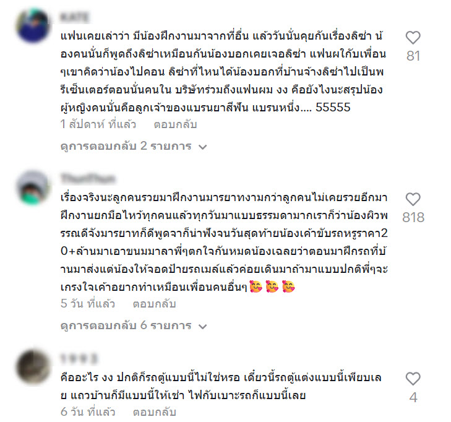Screen dimensions: 451x422
Task: Click the chevron next to the 6 replies
Action: point(203,327)
